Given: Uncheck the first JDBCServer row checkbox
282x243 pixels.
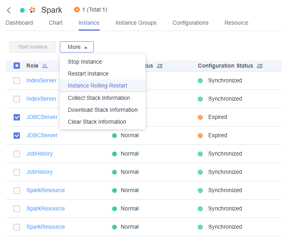Looking at the screenshot, I should coord(17,117).
